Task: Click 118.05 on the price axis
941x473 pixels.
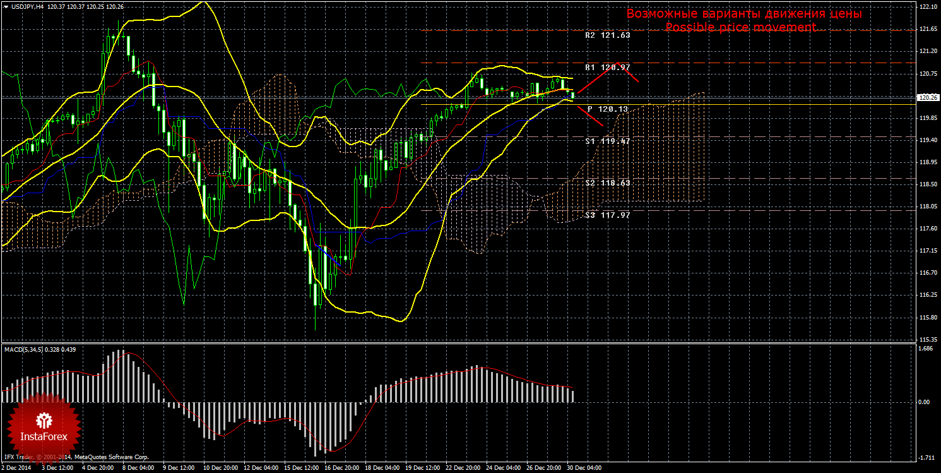Action: point(928,207)
